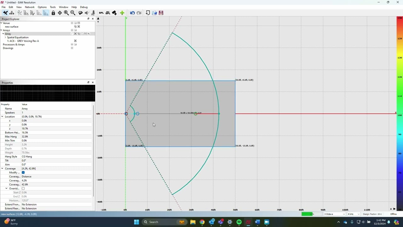Click the speaker mute toolbar icon
This screenshot has height=227, width=403.
coord(87,13)
